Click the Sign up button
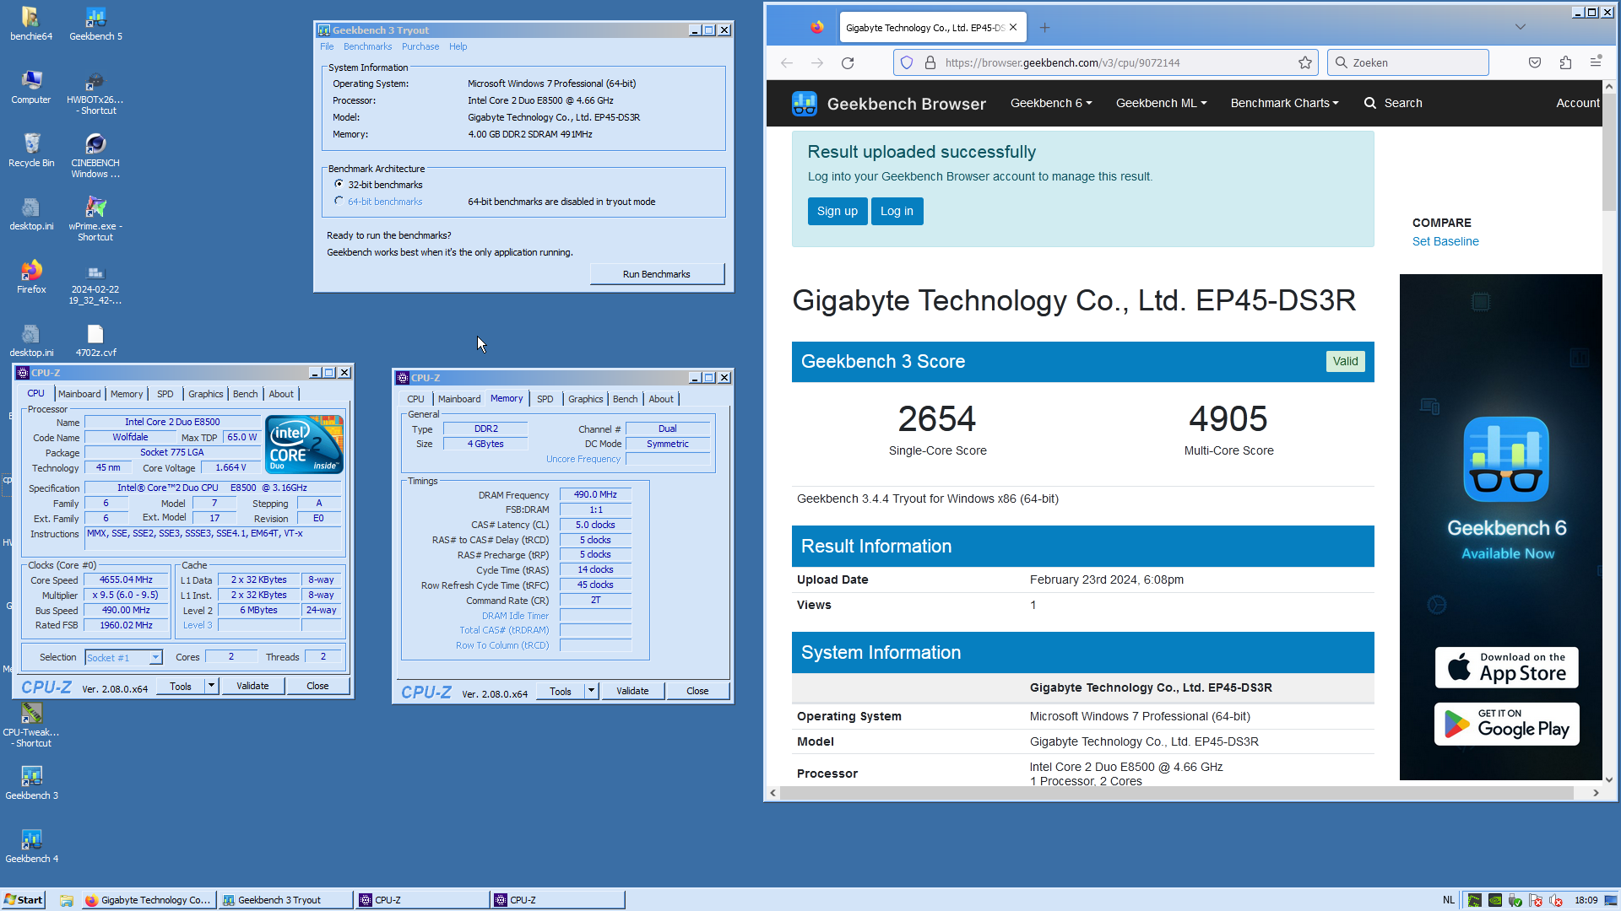 click(x=838, y=211)
